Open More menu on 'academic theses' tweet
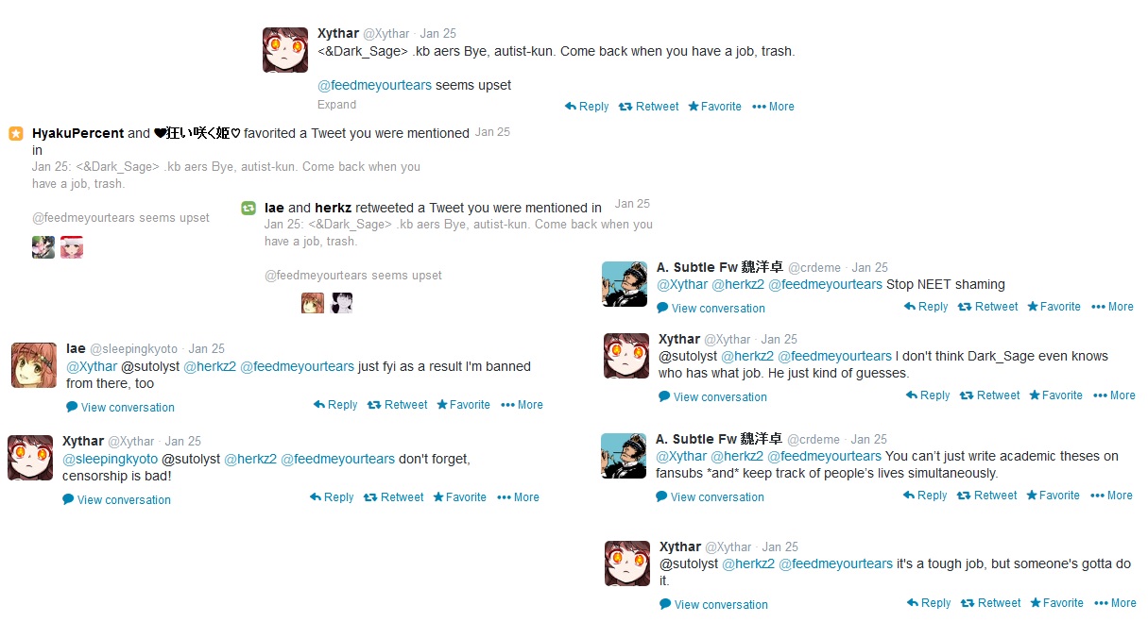This screenshot has width=1148, height=622. pos(1111,496)
